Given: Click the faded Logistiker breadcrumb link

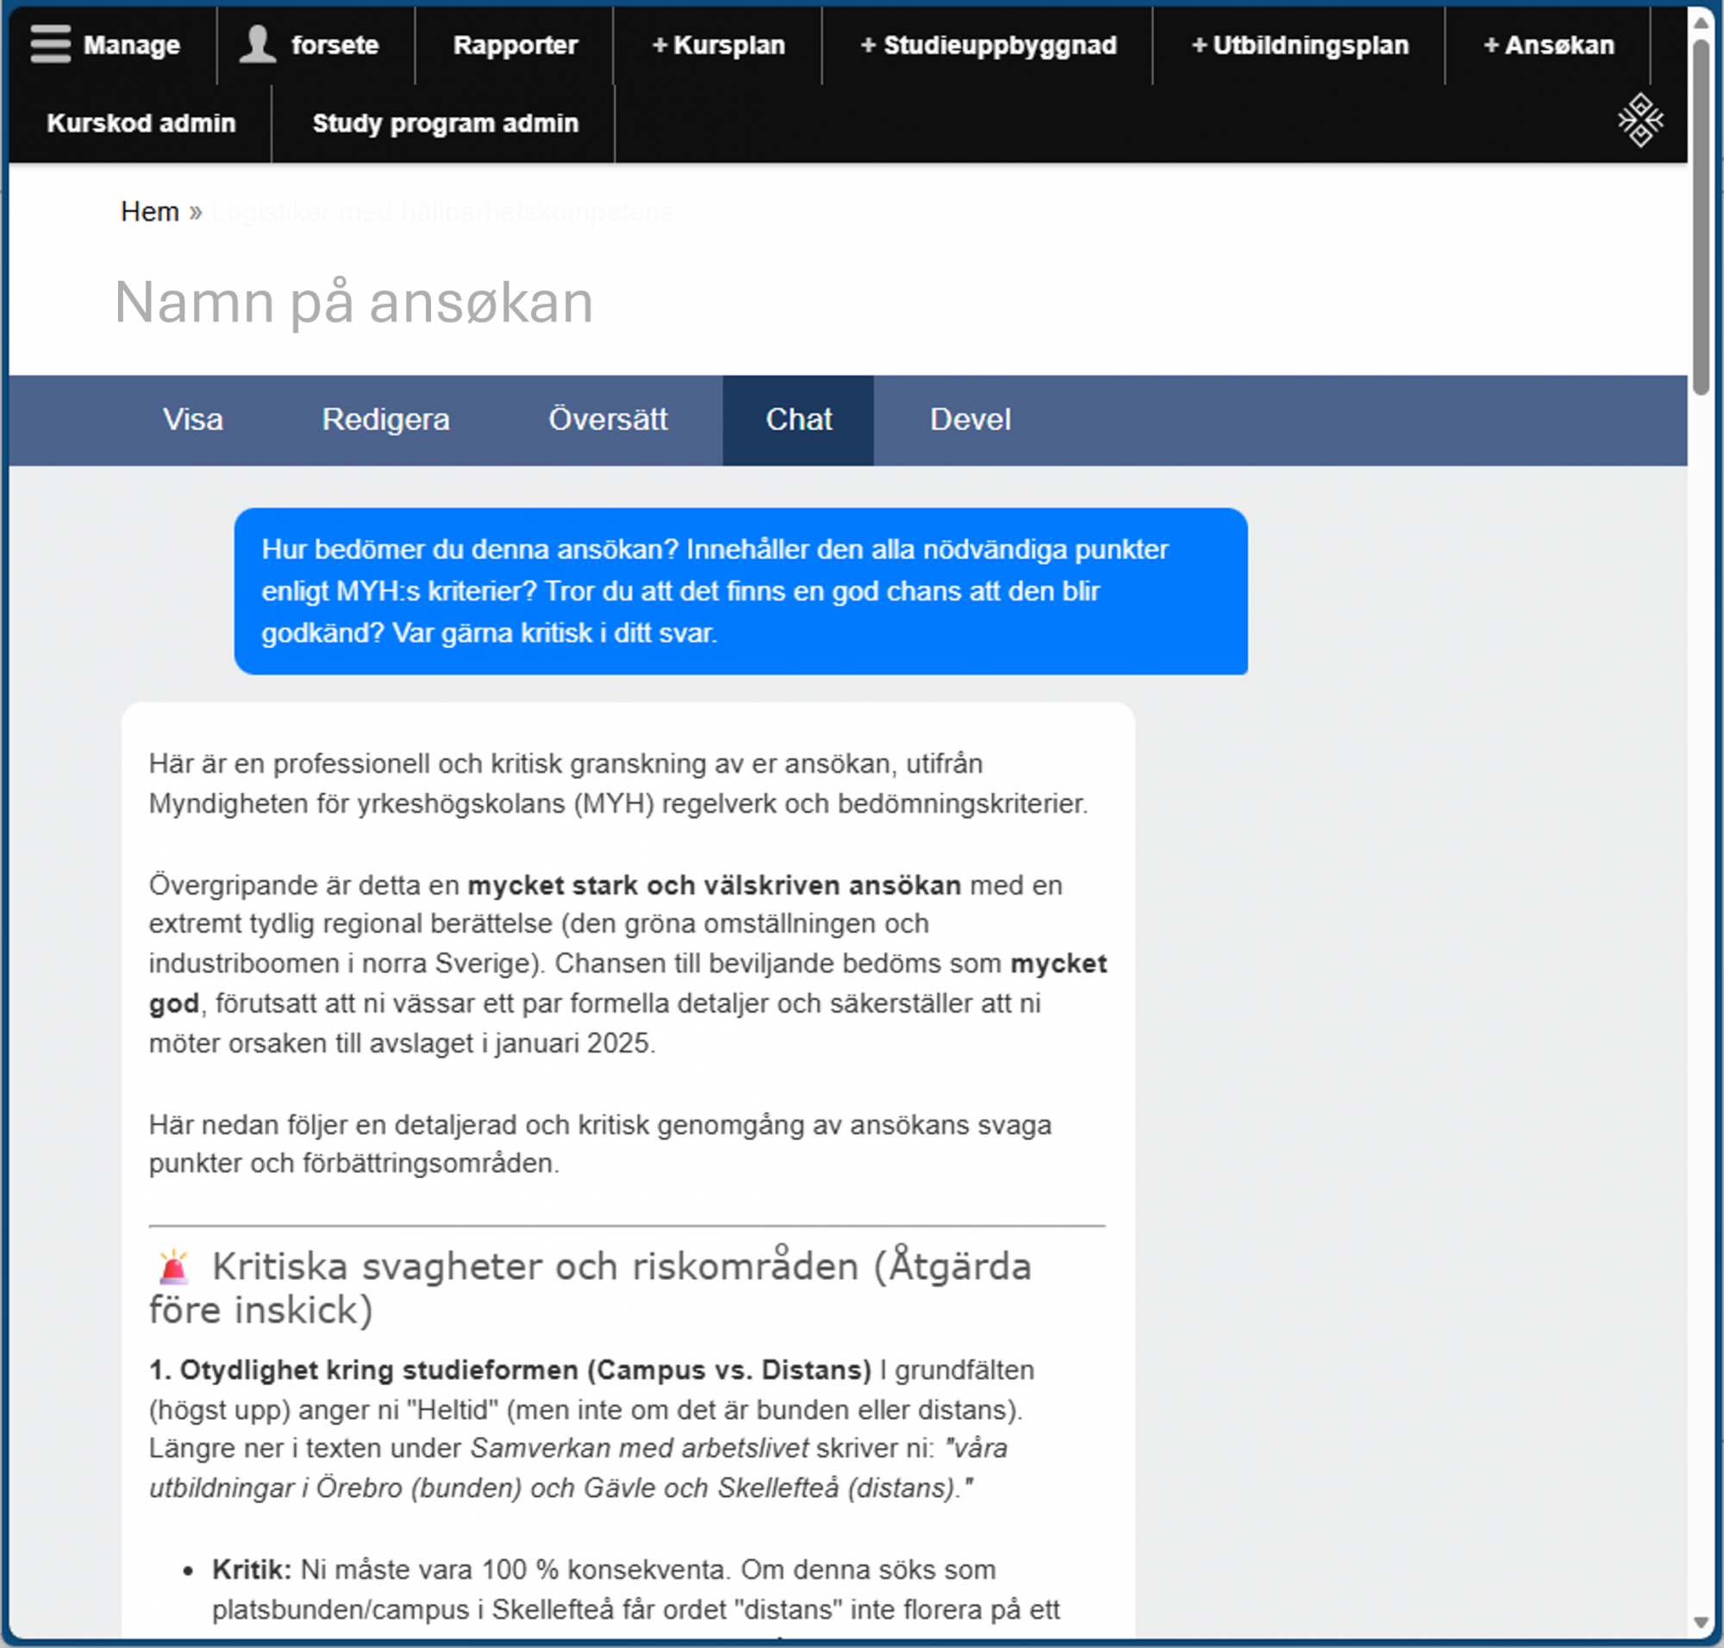Looking at the screenshot, I should pos(442,212).
